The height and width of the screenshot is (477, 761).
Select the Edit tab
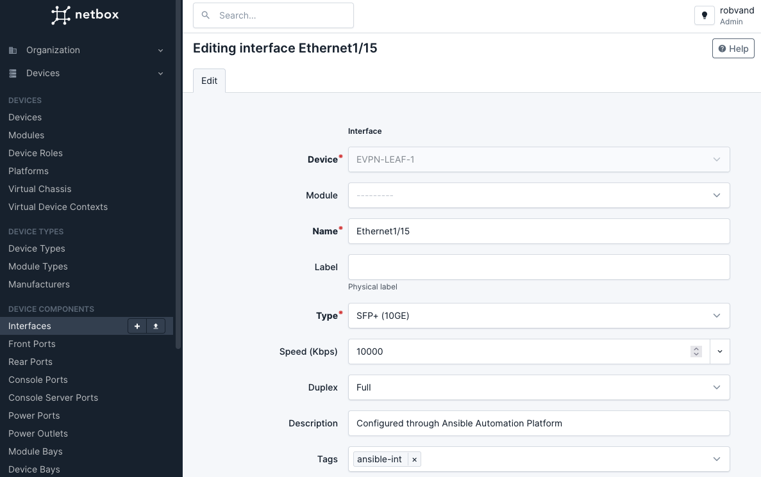click(209, 81)
